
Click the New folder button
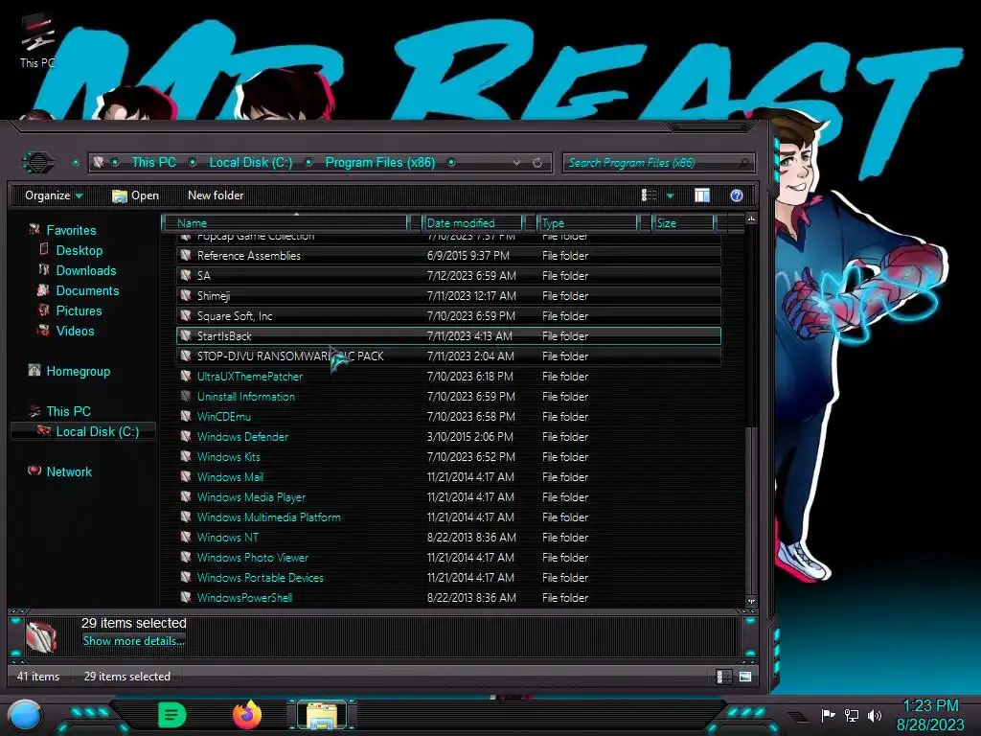(216, 195)
